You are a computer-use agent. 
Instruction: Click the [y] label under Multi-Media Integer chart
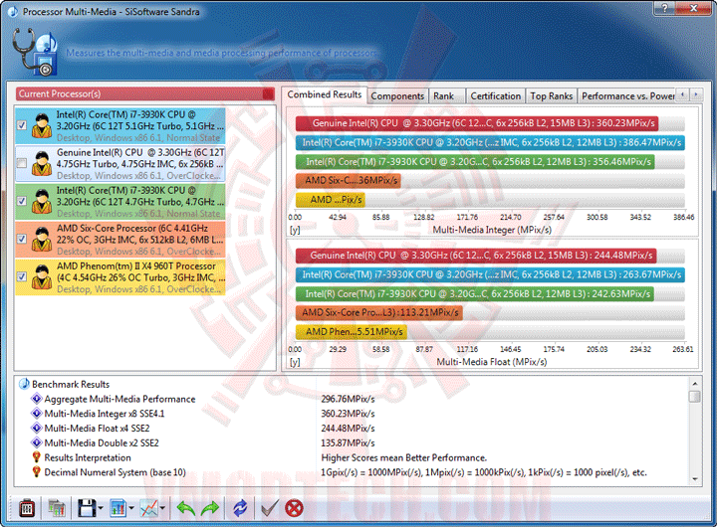[295, 230]
